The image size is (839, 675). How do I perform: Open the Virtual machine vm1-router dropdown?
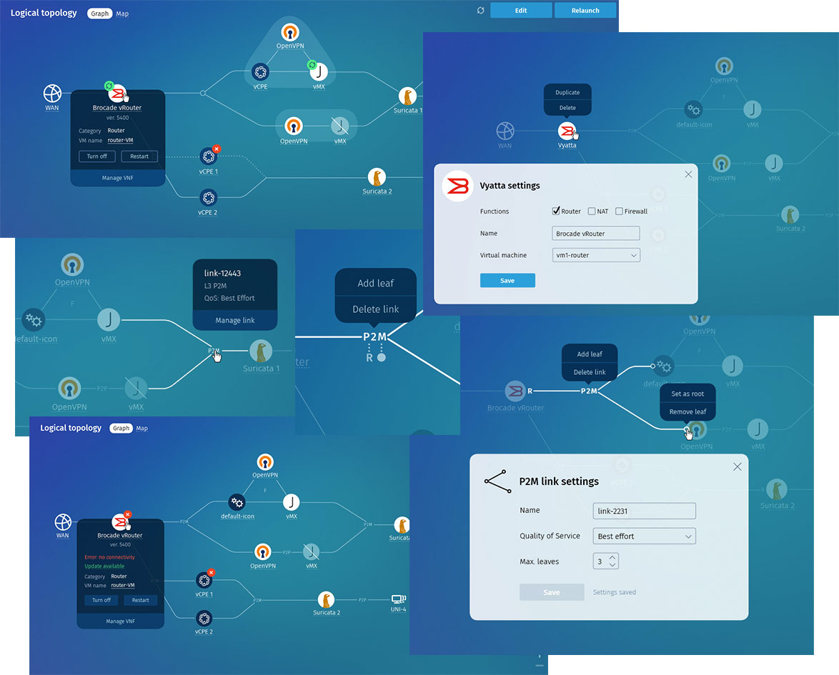[596, 255]
